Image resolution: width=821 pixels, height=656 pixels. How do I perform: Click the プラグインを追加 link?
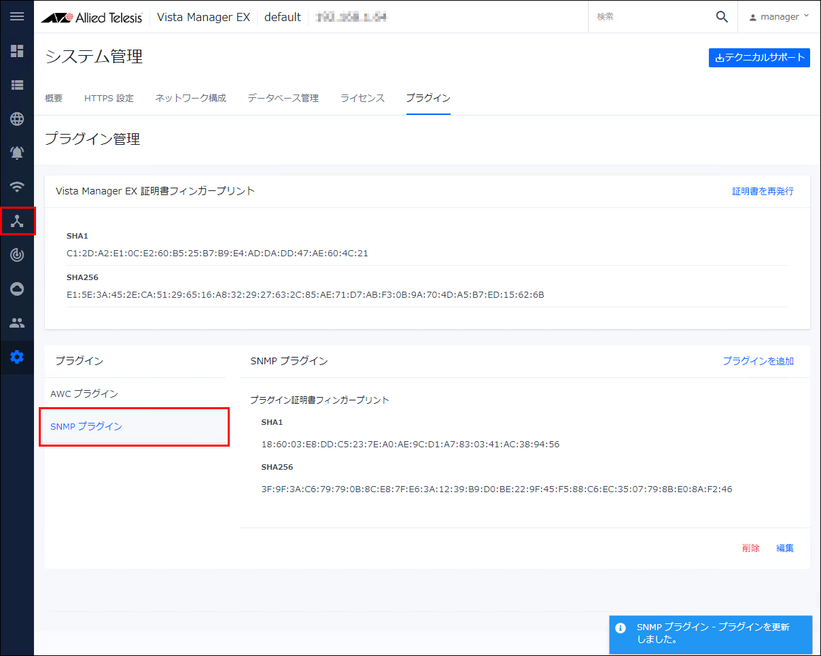(758, 361)
